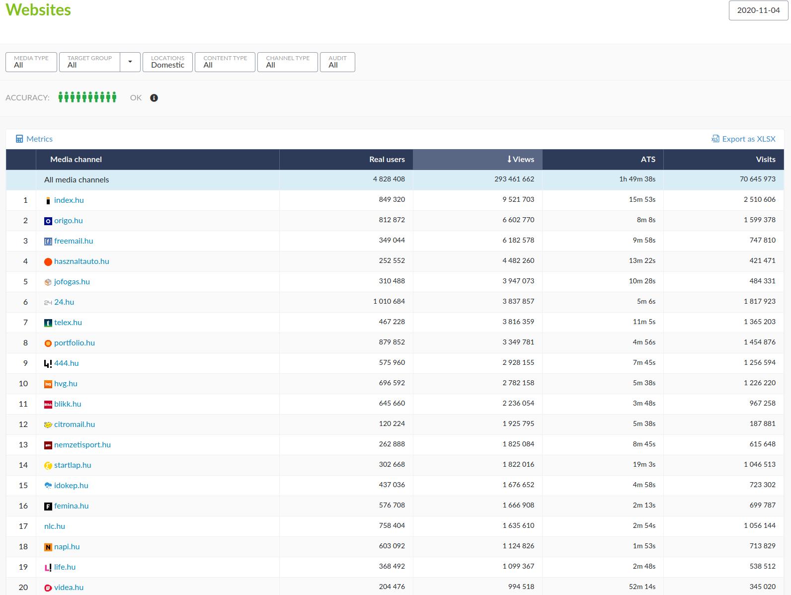
Task: Click total visits value 70 645 973
Action: [x=758, y=179]
